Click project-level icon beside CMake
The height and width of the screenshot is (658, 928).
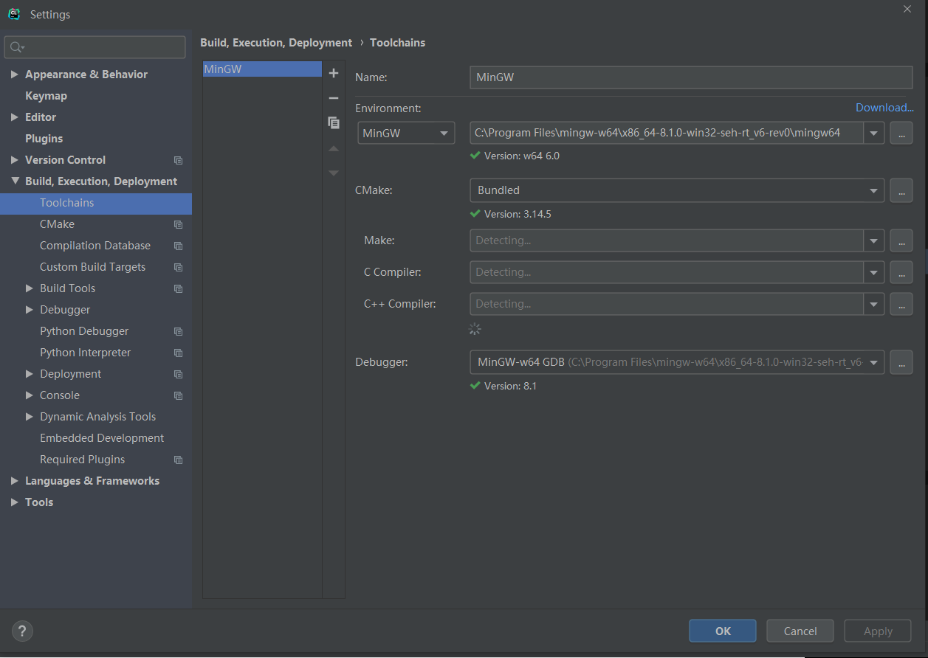(178, 224)
